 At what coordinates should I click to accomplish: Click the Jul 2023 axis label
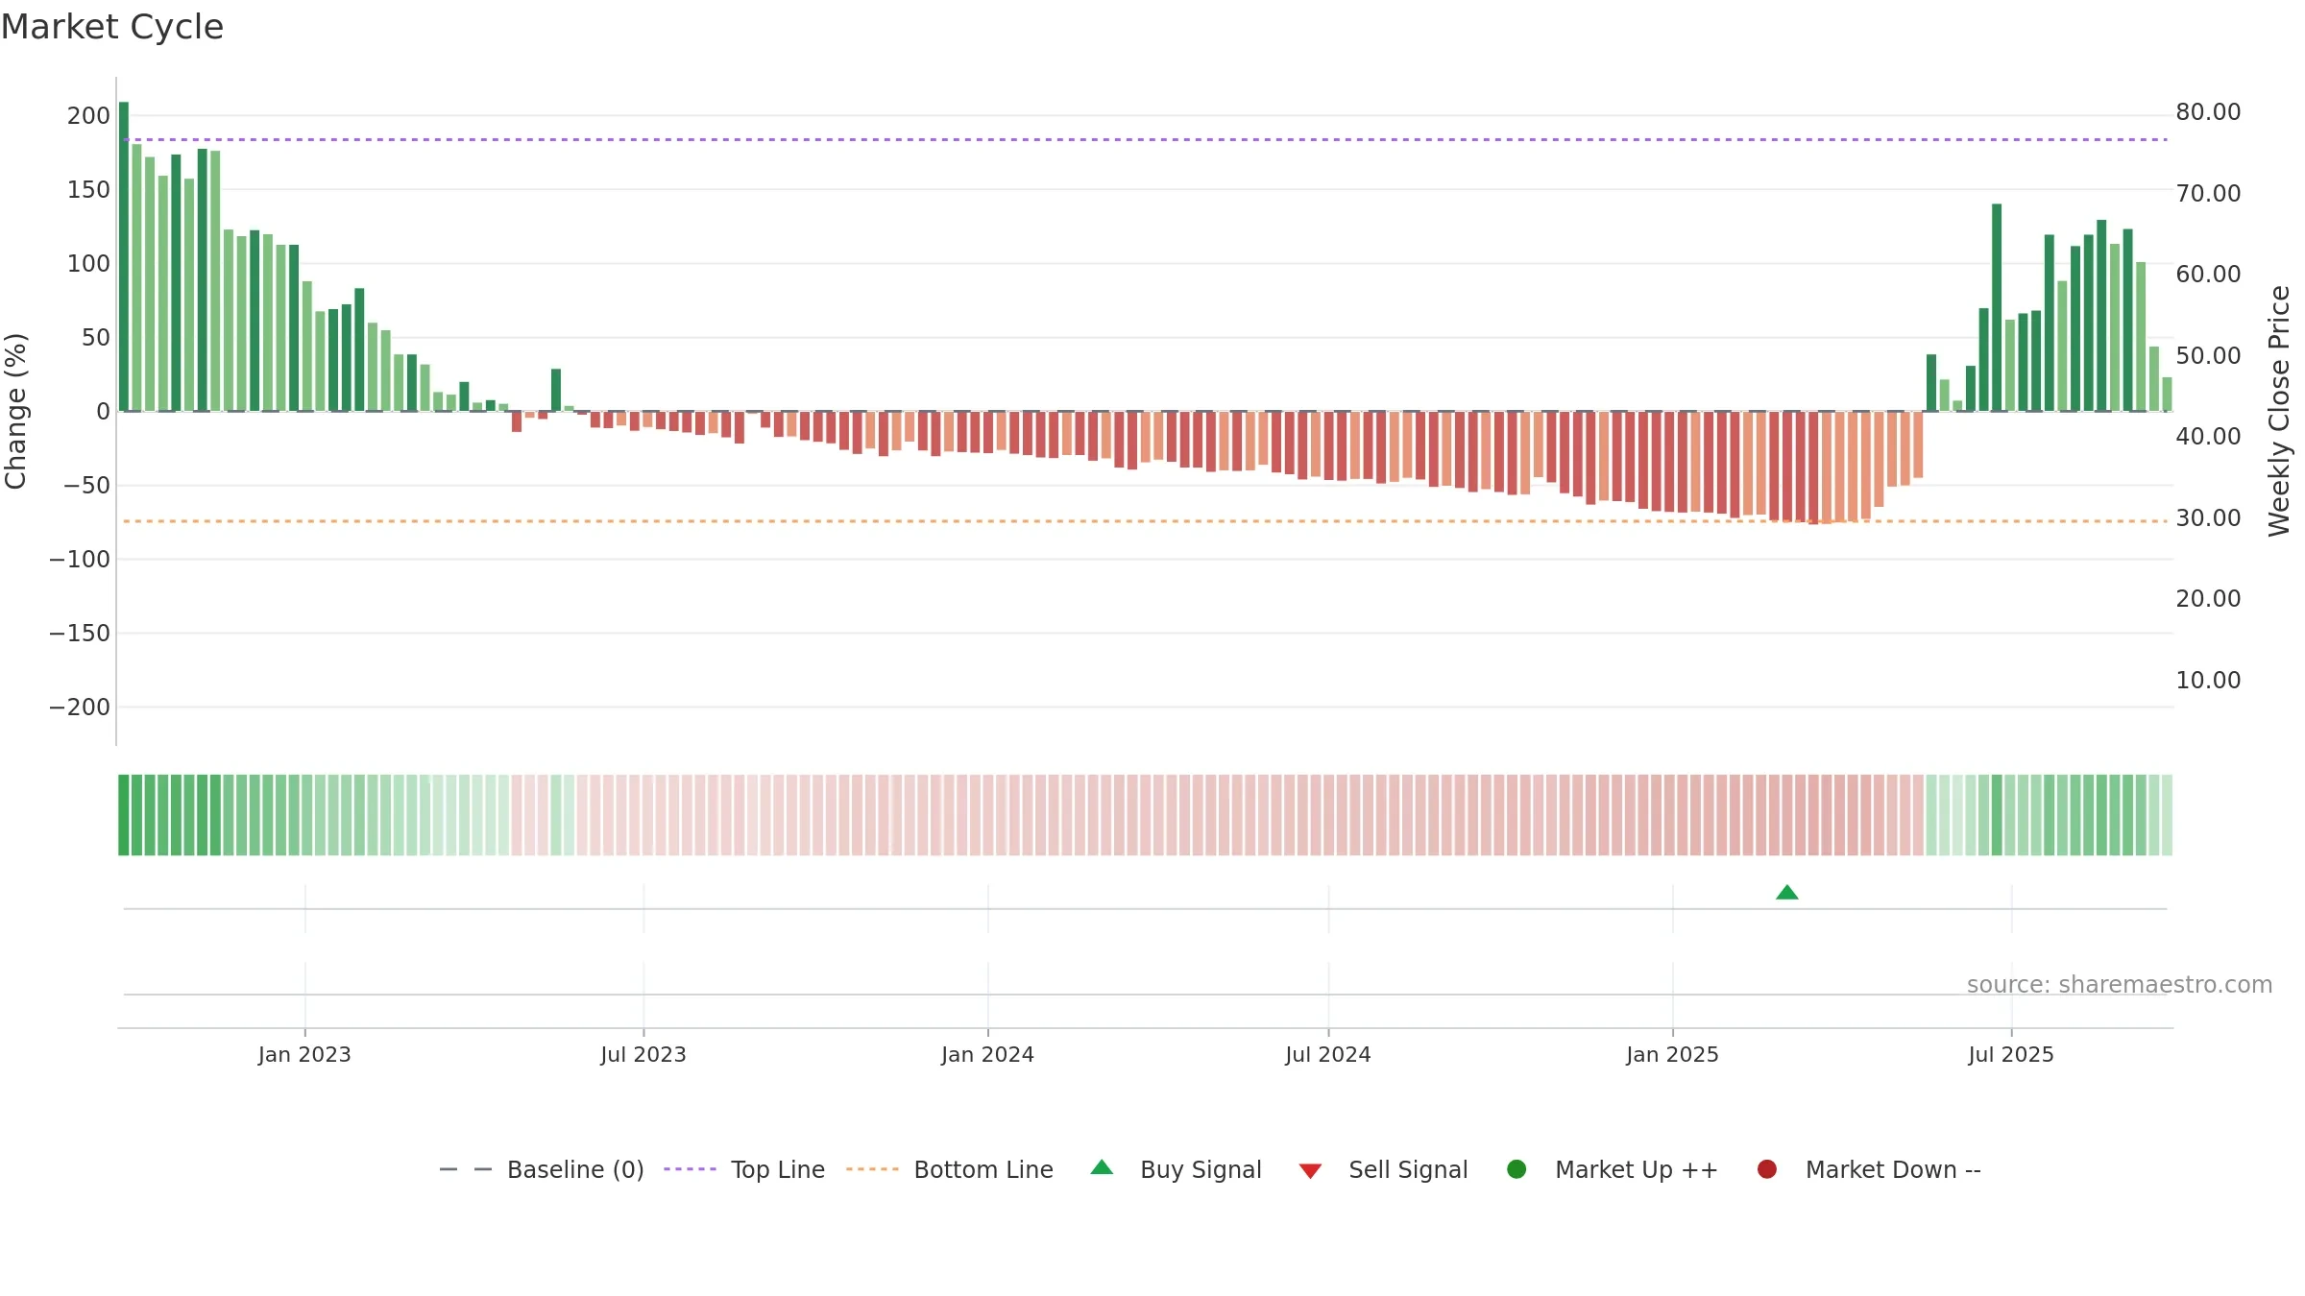click(x=643, y=1054)
